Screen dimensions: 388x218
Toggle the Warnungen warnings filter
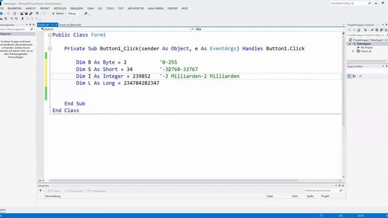[x=74, y=191]
